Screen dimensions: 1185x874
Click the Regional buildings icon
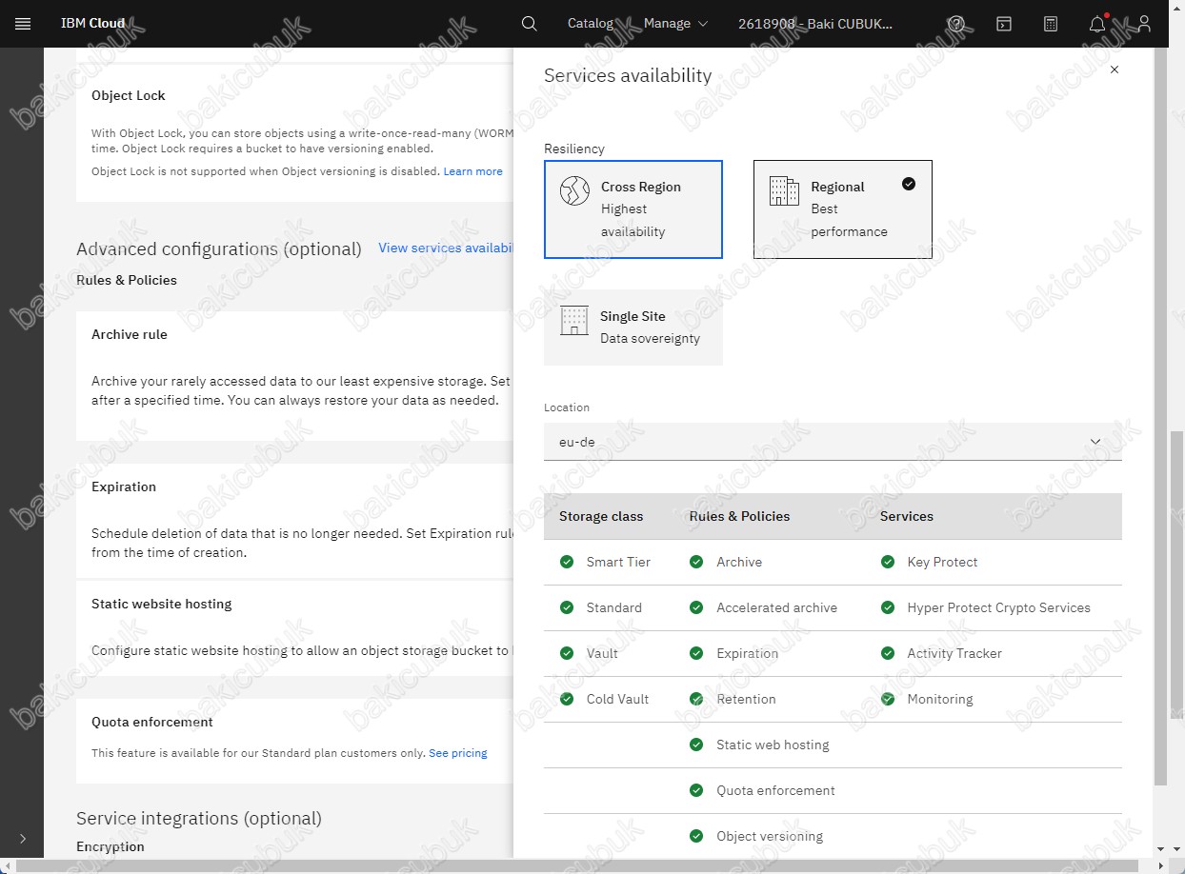tap(784, 190)
